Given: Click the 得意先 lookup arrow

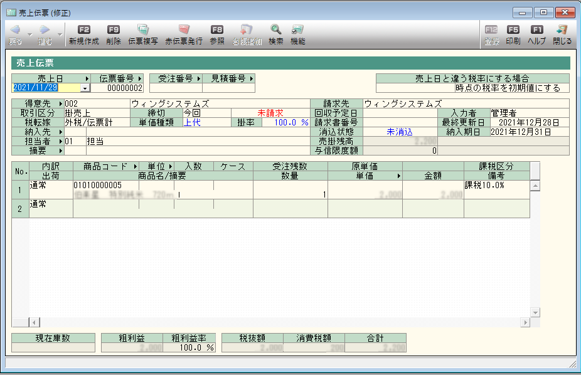Looking at the screenshot, I should coord(61,103).
